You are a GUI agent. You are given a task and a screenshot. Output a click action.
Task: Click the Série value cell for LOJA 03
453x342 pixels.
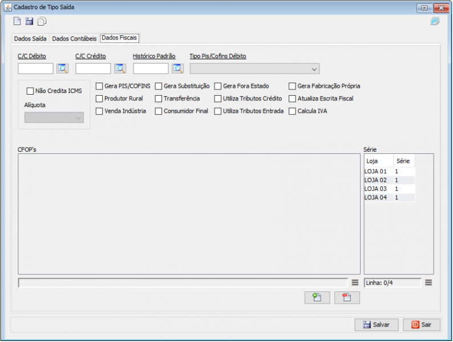[405, 189]
